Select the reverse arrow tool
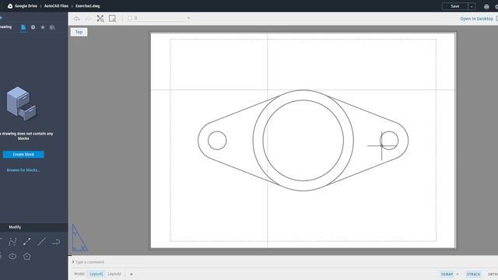498x280 pixels. [x=56, y=242]
